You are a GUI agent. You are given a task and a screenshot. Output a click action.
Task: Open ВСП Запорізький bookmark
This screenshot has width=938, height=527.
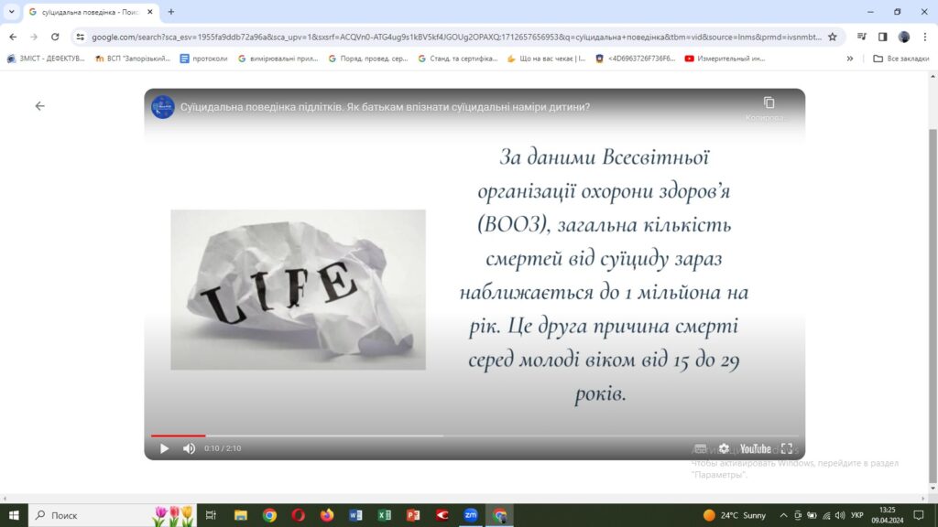[133, 59]
